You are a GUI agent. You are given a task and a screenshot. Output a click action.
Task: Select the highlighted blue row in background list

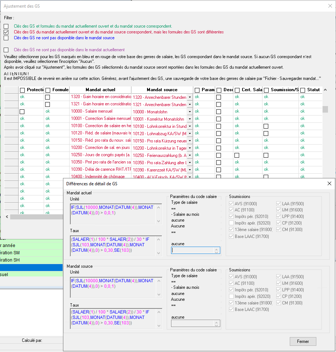click(x=31, y=267)
